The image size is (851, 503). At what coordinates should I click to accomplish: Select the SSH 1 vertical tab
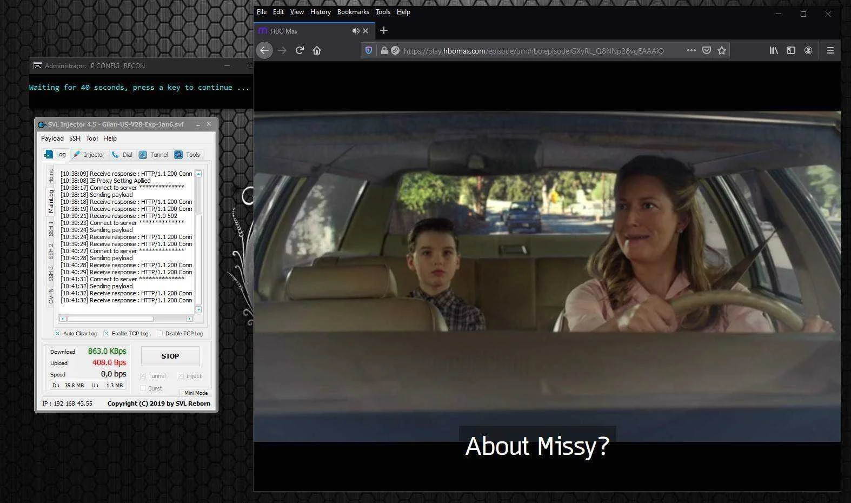51,228
